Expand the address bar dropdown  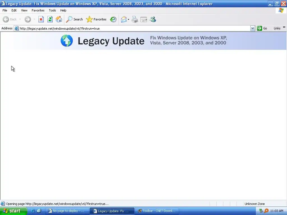pyautogui.click(x=253, y=28)
